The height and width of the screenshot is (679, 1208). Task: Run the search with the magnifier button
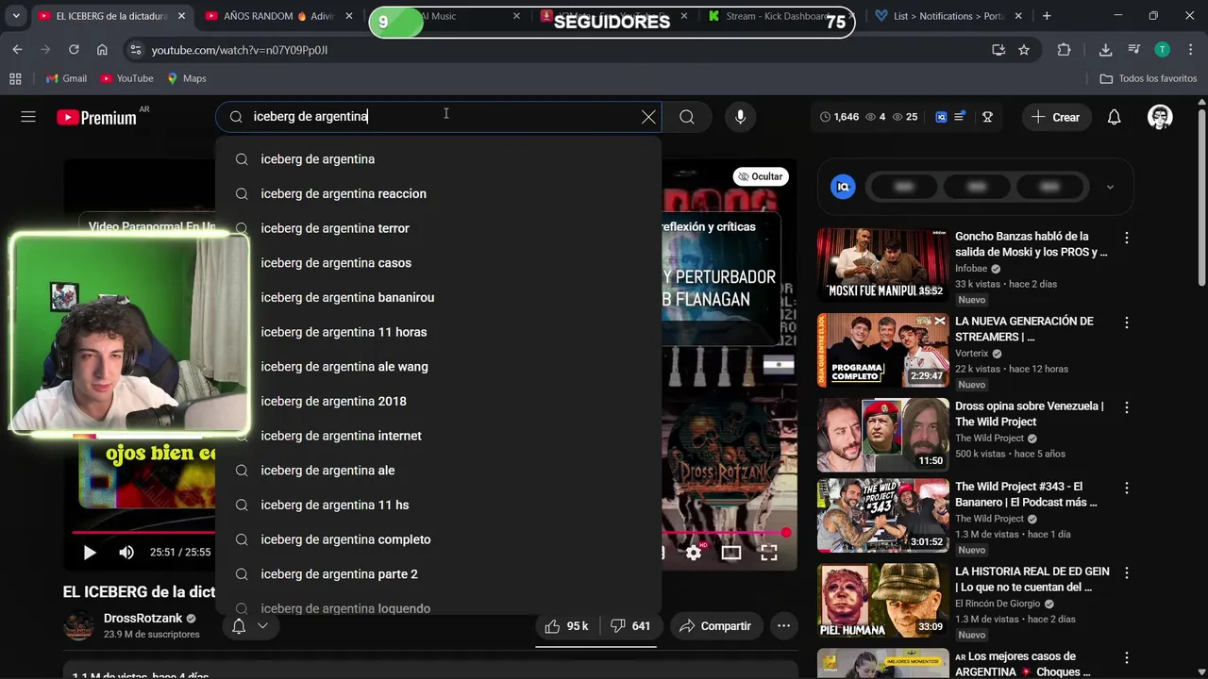coord(687,117)
